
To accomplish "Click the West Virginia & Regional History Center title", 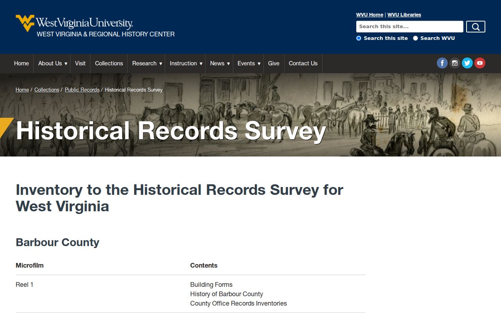I will [x=106, y=34].
